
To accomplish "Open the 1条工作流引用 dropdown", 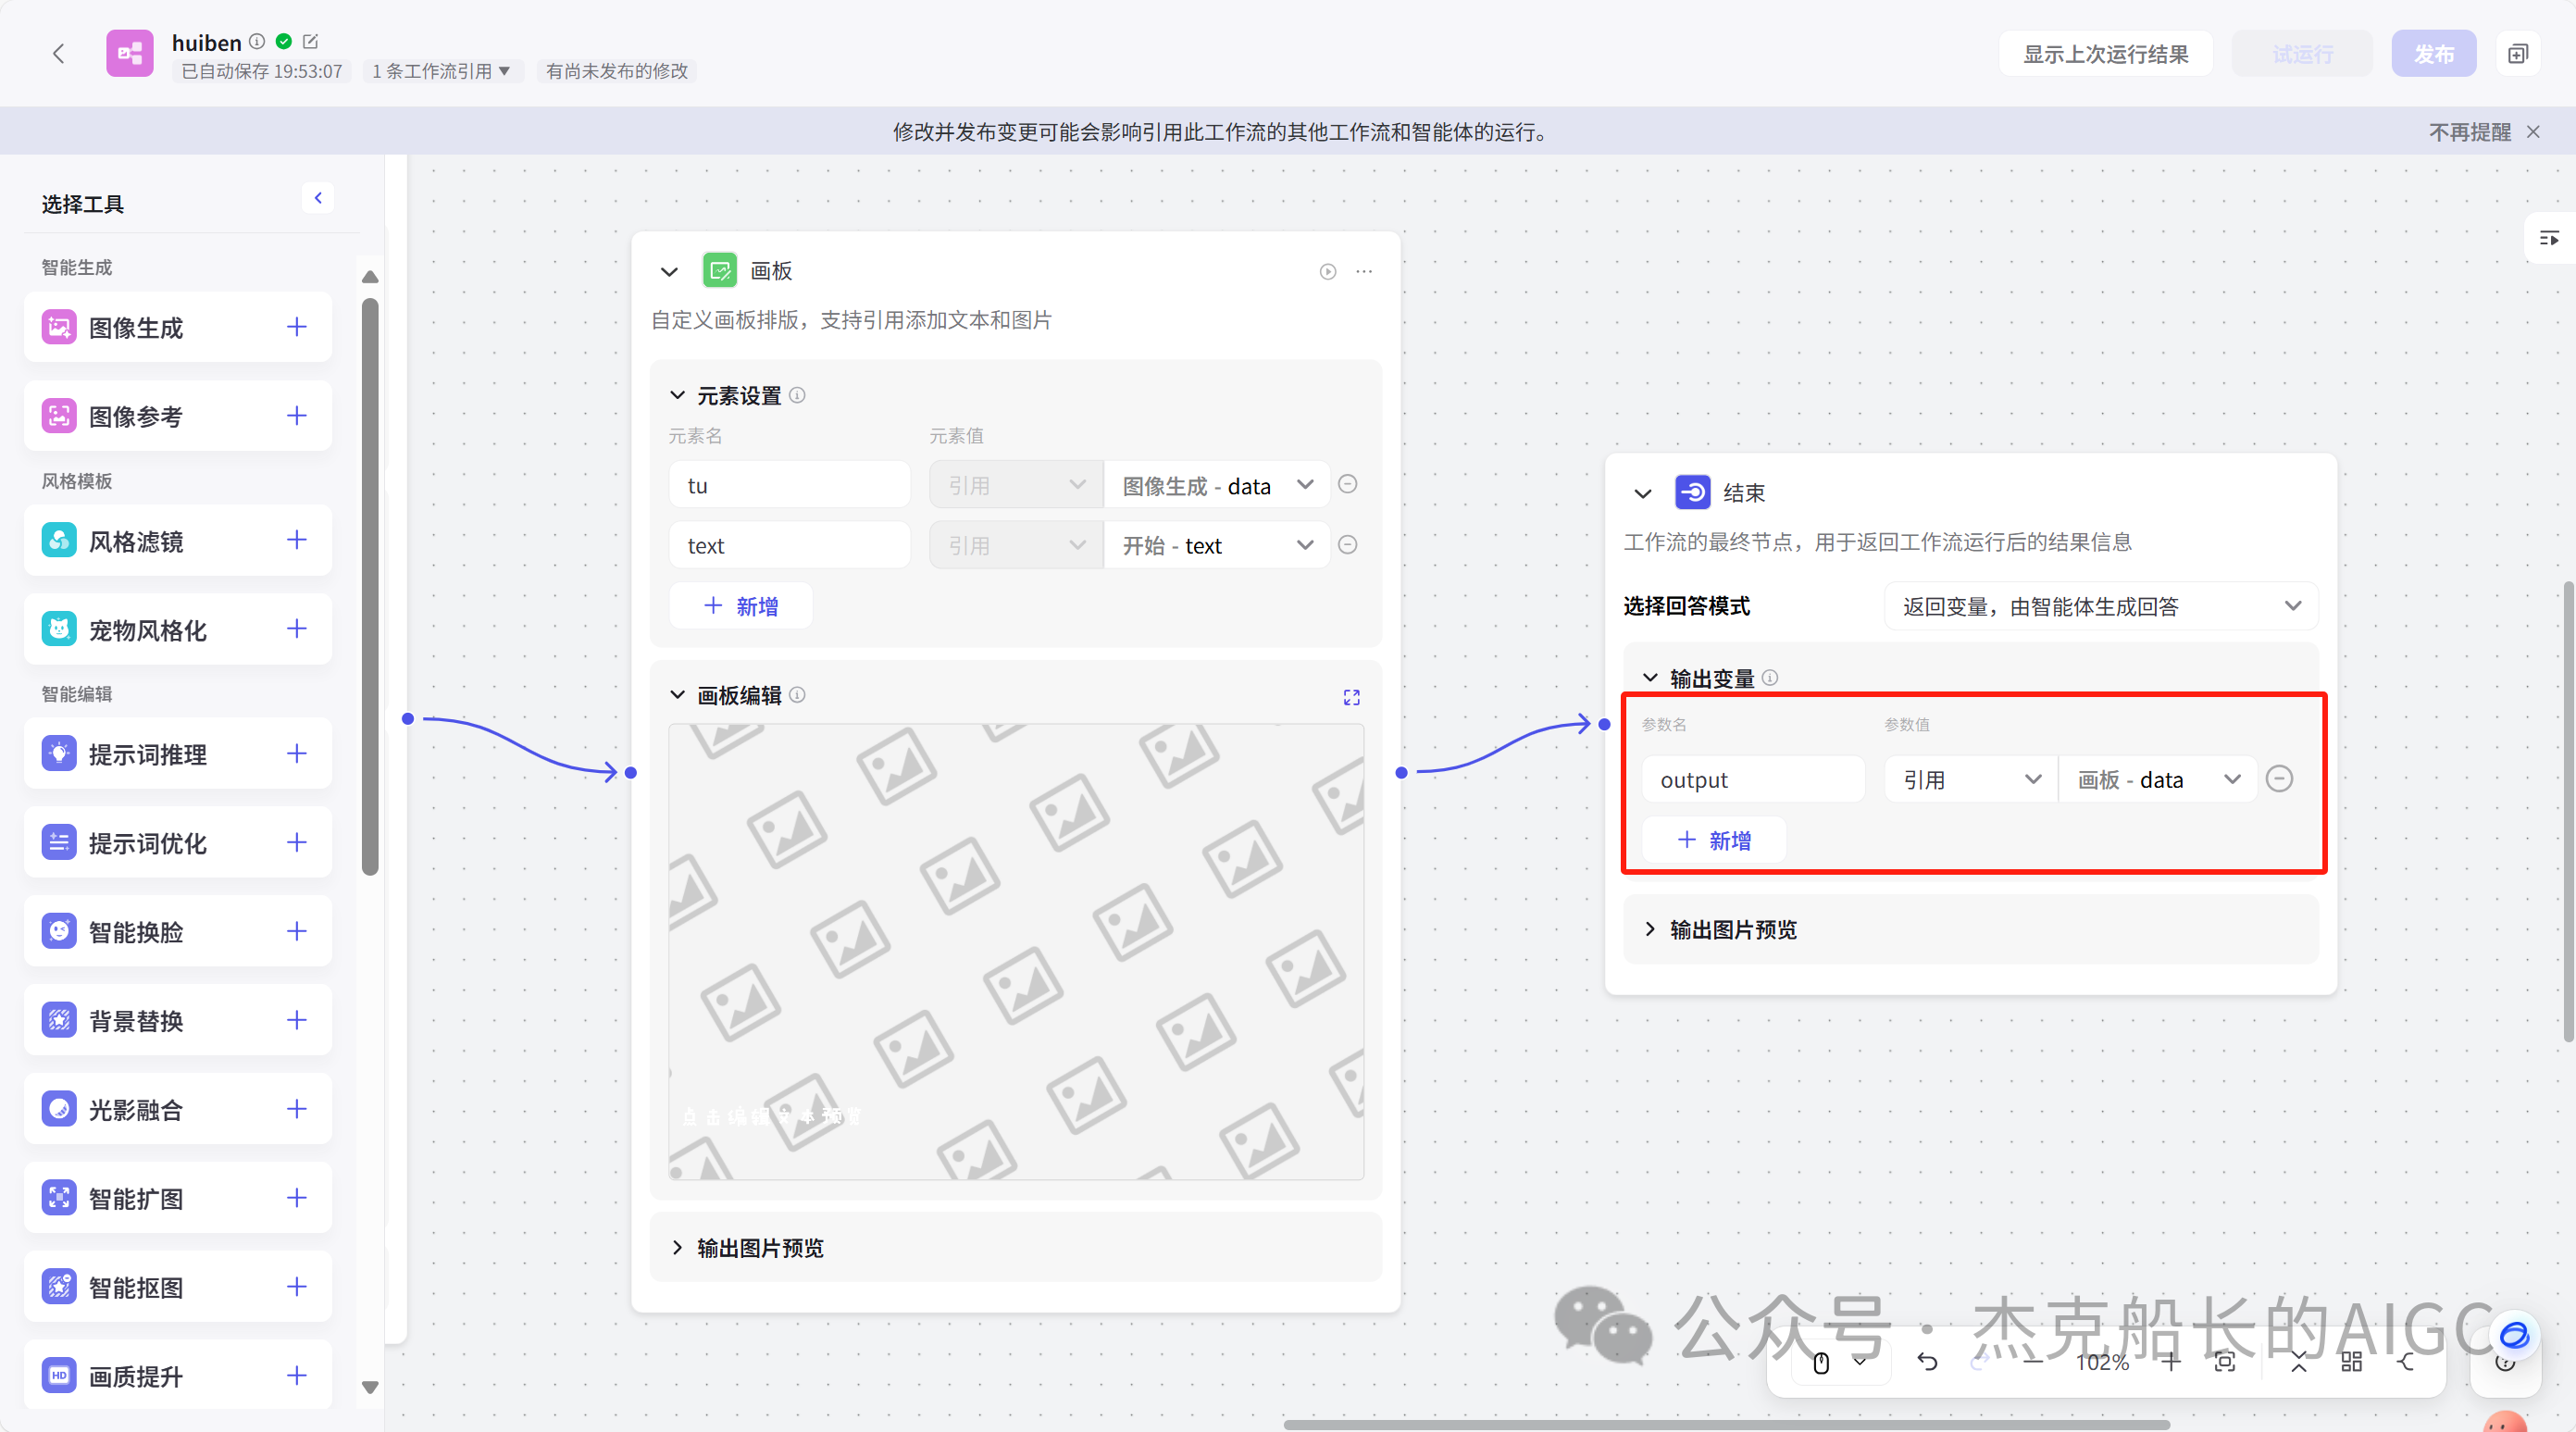I will point(441,71).
